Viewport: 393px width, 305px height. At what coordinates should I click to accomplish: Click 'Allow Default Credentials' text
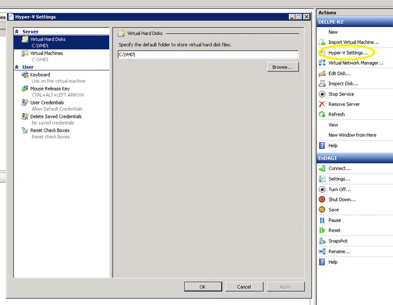point(57,109)
